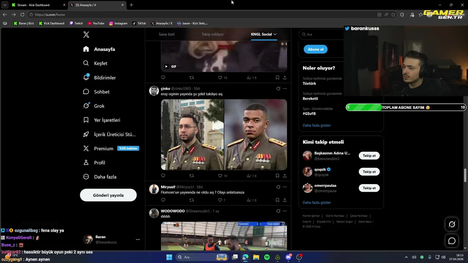
Task: Open account menu dots next to Baran
Action: (x=138, y=240)
